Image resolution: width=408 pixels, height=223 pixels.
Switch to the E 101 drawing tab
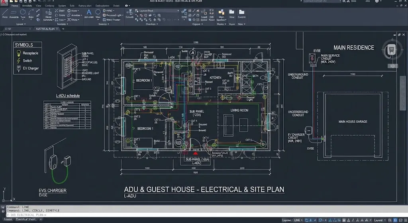[x=8, y=29]
